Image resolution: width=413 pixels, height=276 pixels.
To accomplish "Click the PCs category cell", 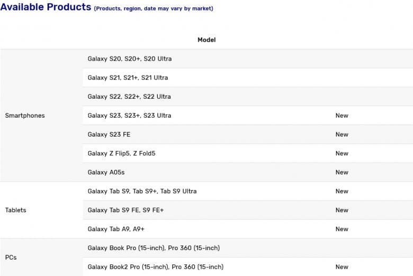I will (x=11, y=258).
